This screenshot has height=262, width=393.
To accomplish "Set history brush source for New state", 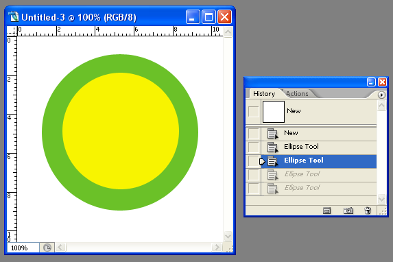I will click(x=253, y=134).
